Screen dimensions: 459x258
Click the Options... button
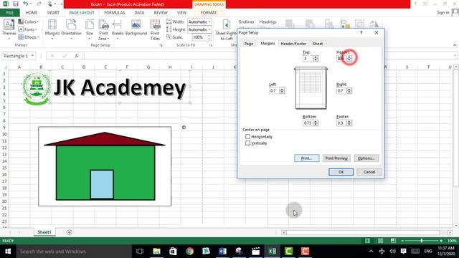pyautogui.click(x=366, y=158)
